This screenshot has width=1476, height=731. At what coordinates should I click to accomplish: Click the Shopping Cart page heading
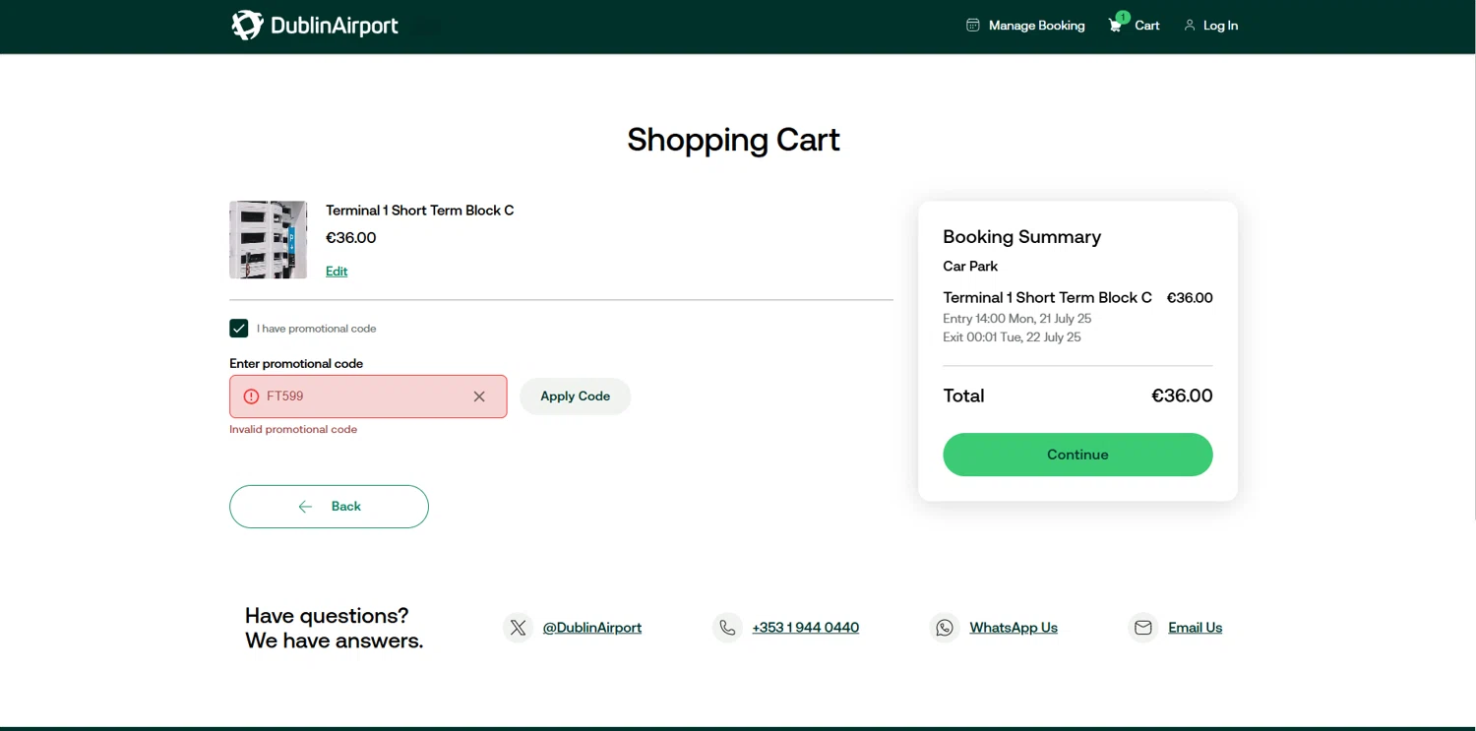click(734, 140)
